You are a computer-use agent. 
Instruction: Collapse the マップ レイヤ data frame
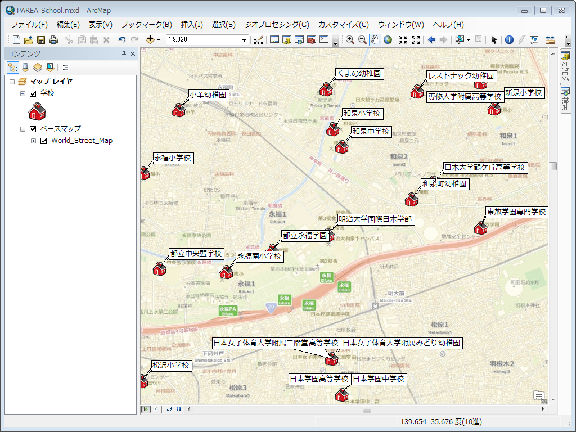coord(12,82)
